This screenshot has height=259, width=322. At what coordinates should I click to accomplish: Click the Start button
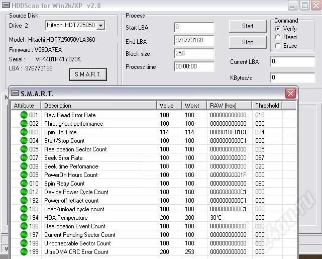pos(248,26)
